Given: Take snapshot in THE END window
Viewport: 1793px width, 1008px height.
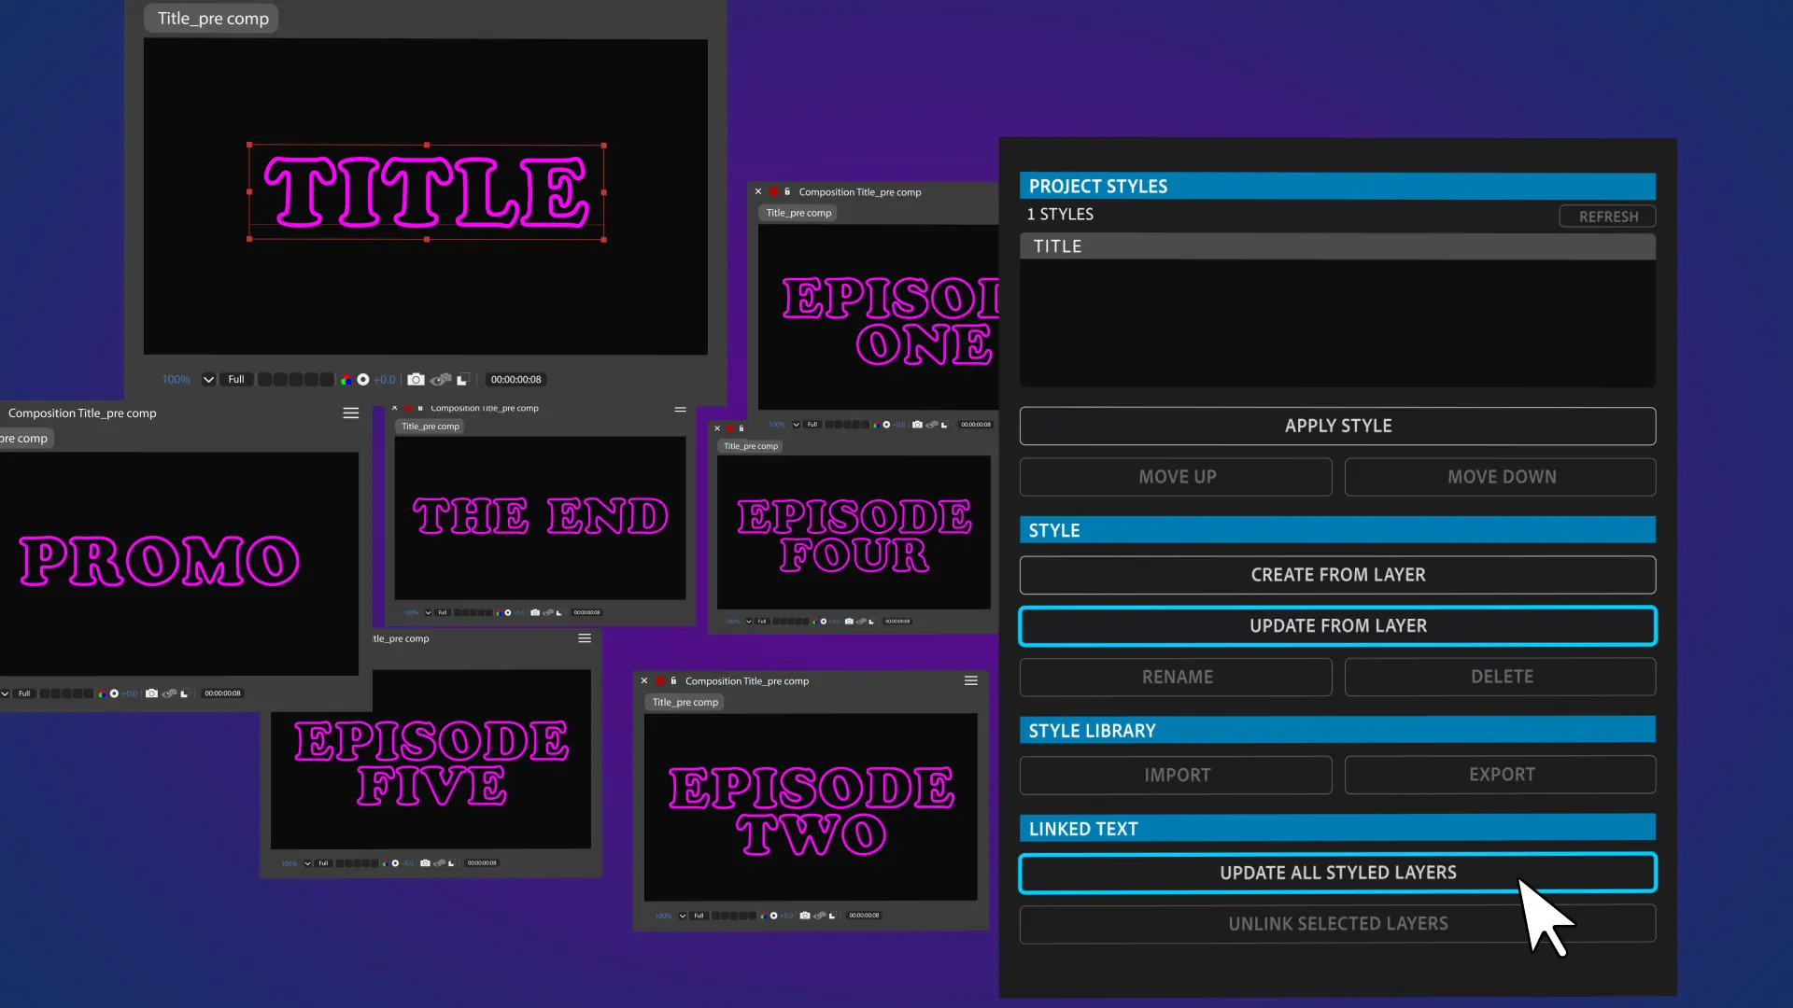Looking at the screenshot, I should (x=535, y=613).
